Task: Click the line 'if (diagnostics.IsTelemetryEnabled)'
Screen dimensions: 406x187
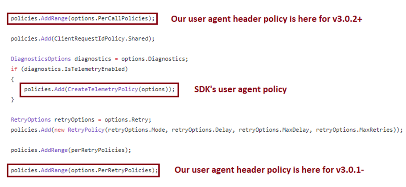Action: (70, 69)
